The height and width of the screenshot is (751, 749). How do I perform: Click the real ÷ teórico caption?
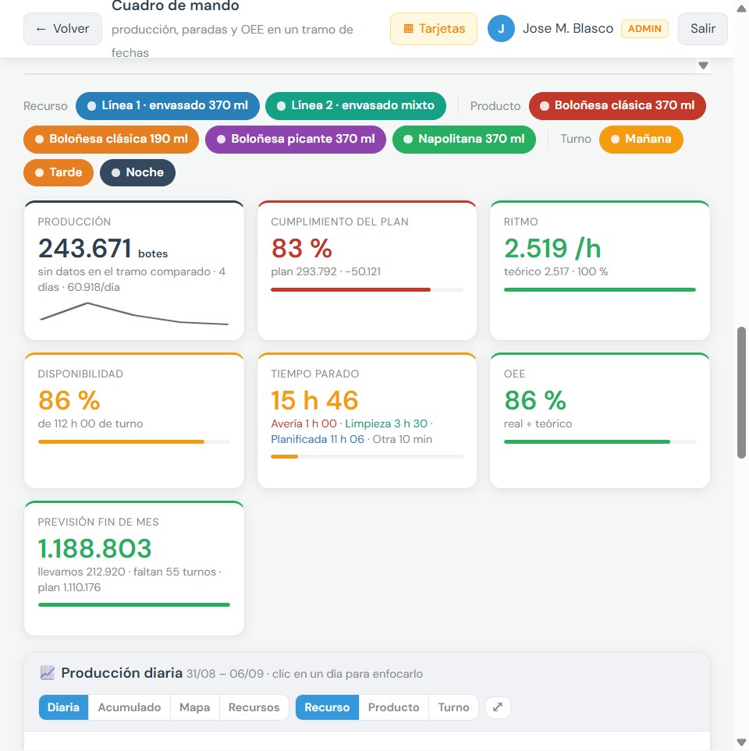(538, 424)
